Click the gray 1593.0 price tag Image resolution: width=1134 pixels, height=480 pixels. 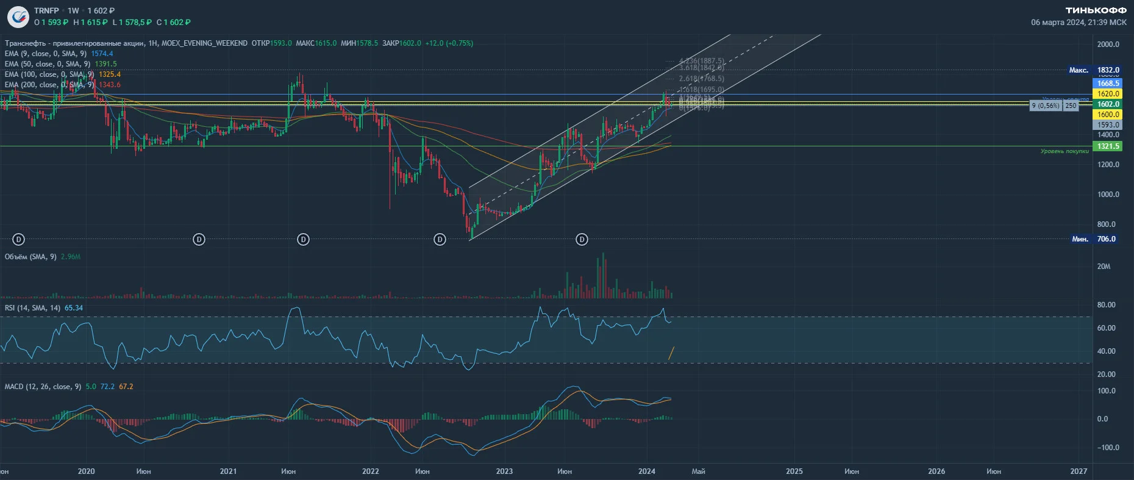pos(1108,125)
